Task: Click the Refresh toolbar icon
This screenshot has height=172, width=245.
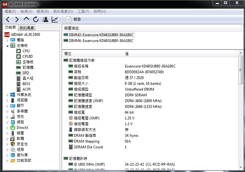Action: coord(36,20)
